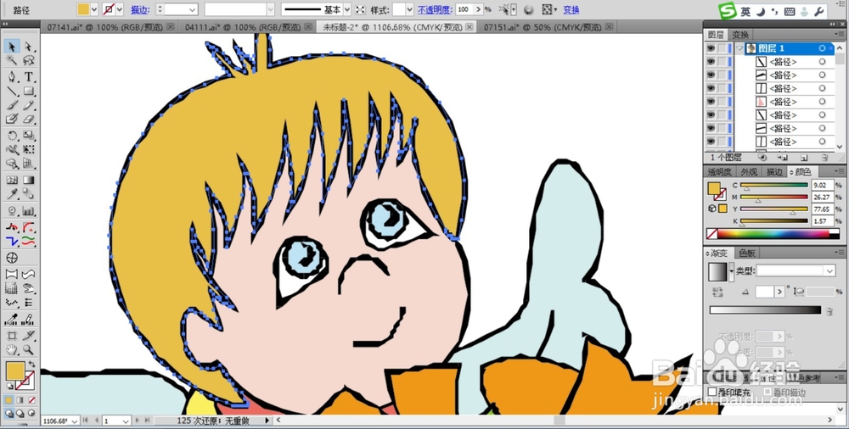Select the Zoom magnifier tool

pyautogui.click(x=28, y=350)
